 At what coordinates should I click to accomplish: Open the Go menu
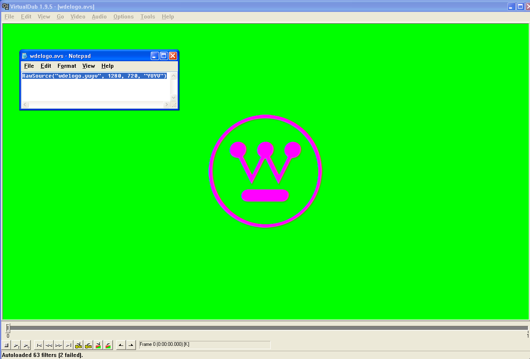(60, 16)
